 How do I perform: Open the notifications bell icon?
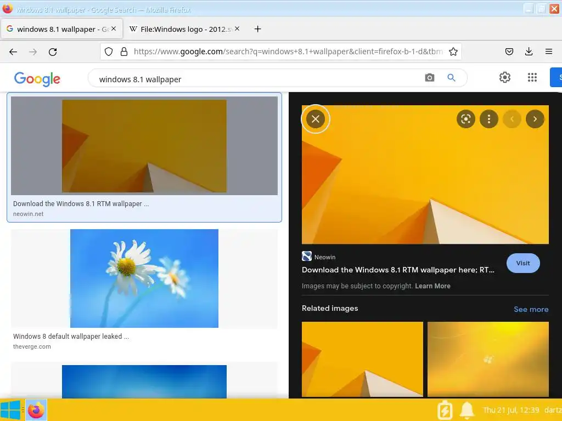tap(467, 410)
